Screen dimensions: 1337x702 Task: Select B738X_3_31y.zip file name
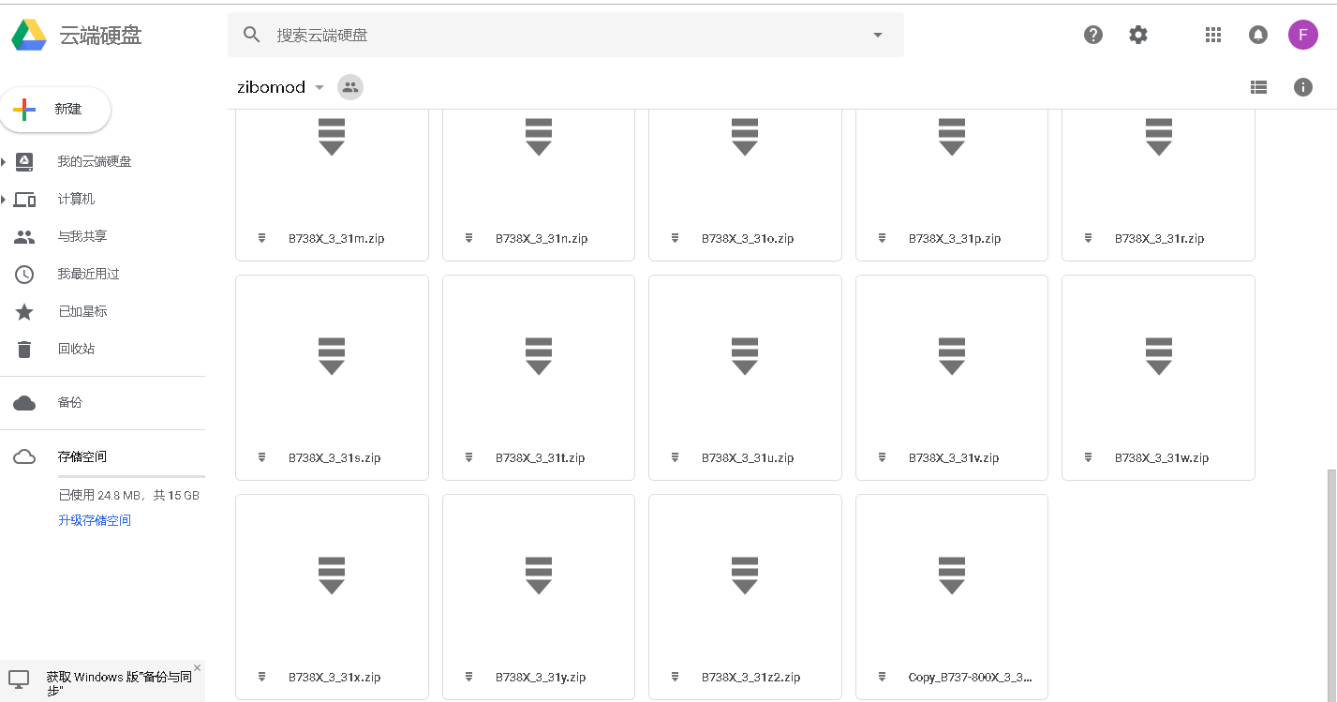[x=541, y=677]
